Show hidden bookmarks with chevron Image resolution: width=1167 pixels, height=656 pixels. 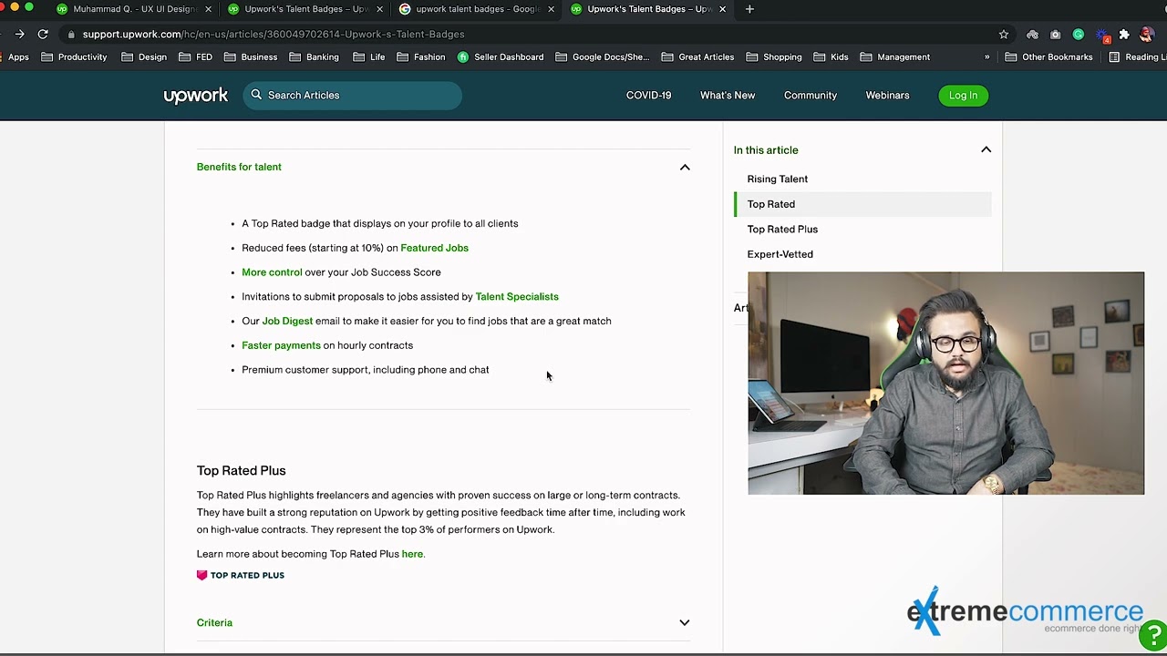click(986, 56)
